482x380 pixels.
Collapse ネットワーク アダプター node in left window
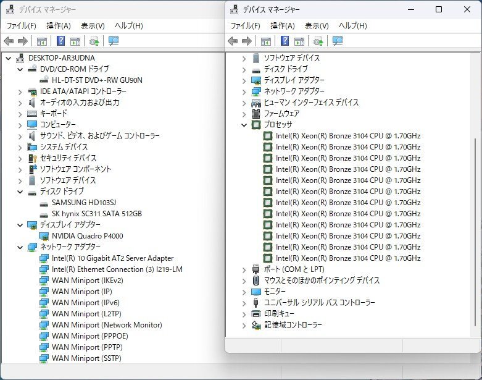point(20,247)
